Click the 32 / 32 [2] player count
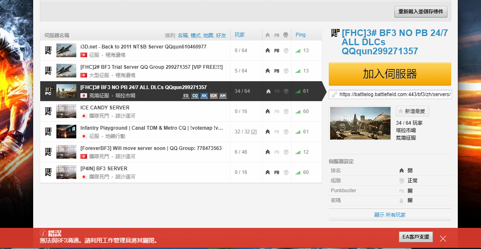This screenshot has height=249, width=481. 246,132
